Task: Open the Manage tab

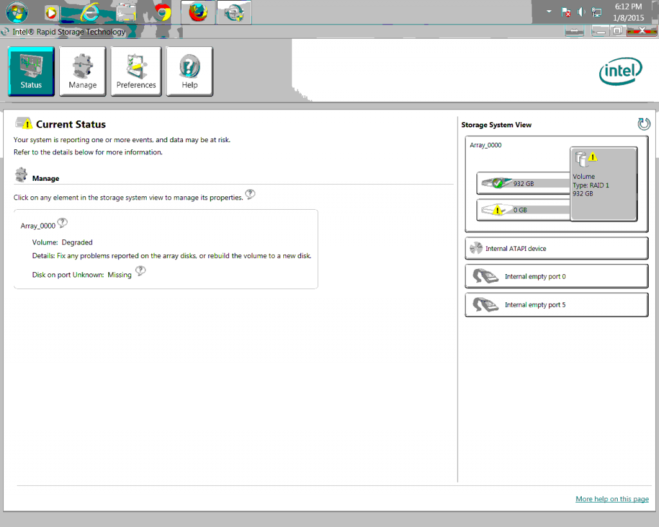Action: [x=82, y=71]
